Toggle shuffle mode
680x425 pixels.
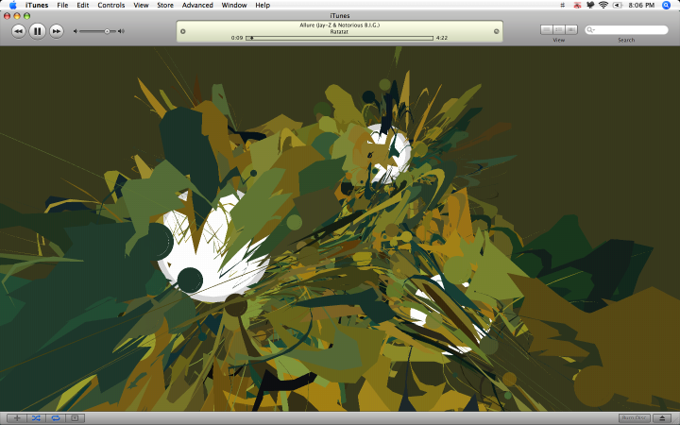36,418
